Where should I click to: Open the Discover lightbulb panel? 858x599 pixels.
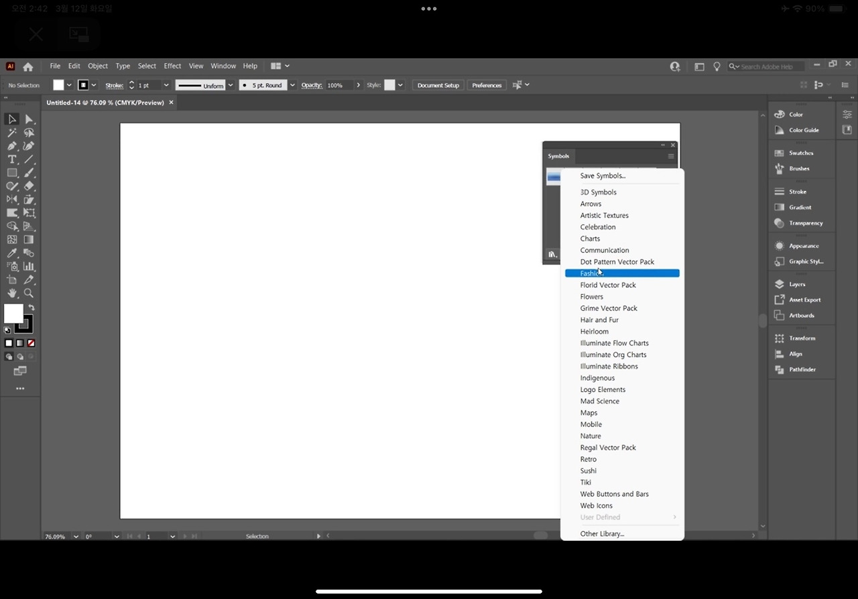[717, 66]
